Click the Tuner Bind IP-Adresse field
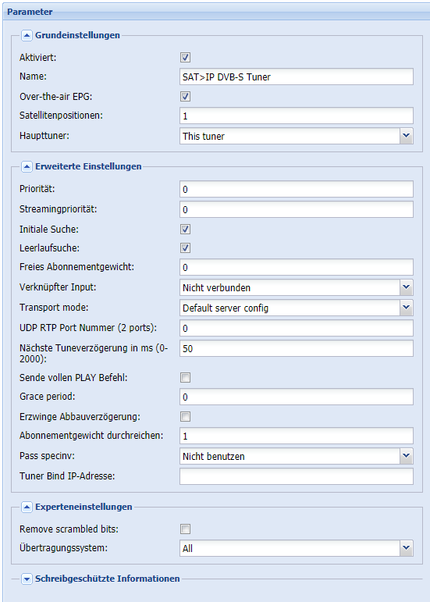 [x=297, y=476]
